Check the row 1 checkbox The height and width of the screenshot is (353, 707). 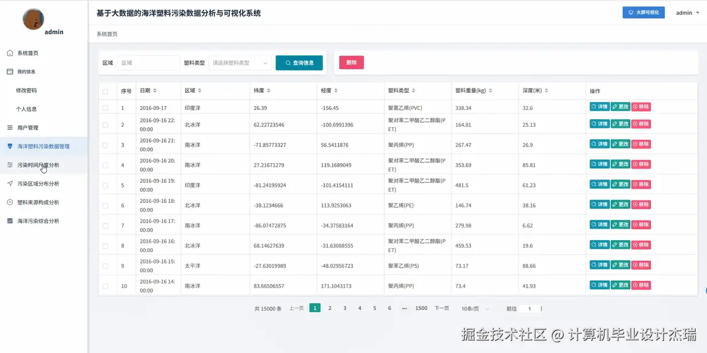105,108
